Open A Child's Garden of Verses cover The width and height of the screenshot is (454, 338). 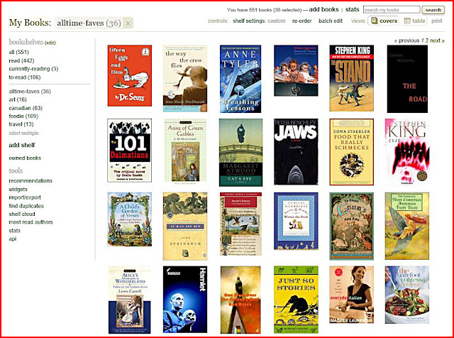(x=129, y=219)
